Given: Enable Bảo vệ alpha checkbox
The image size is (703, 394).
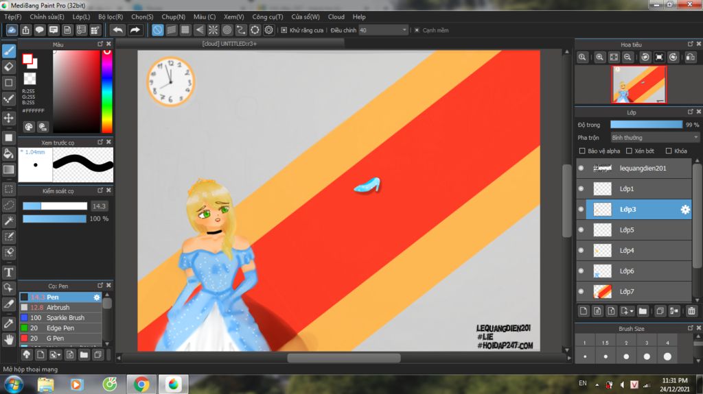Looking at the screenshot, I should point(582,151).
